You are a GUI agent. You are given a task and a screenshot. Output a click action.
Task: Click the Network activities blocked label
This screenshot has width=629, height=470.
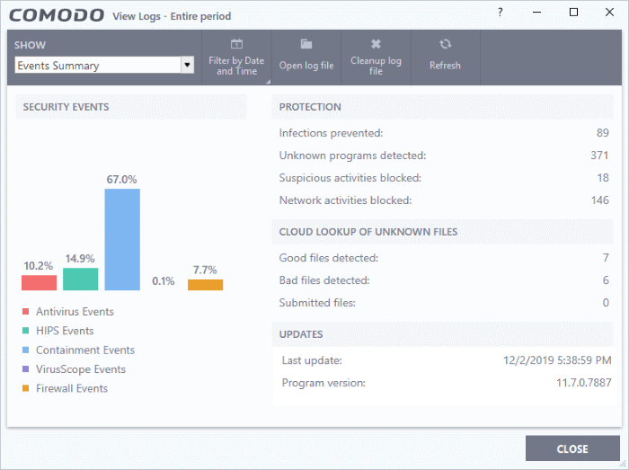[x=345, y=200]
